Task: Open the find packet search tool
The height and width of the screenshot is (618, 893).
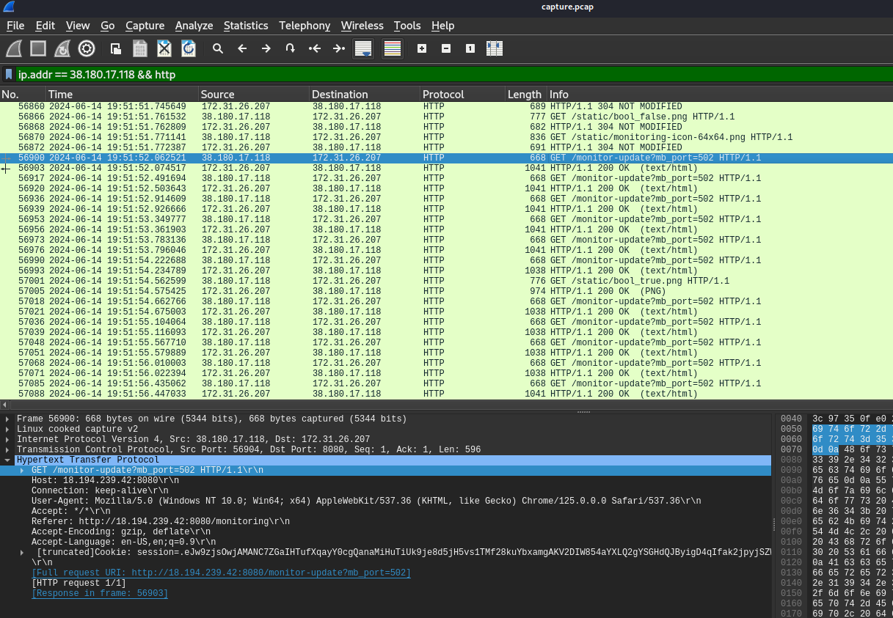Action: tap(218, 48)
